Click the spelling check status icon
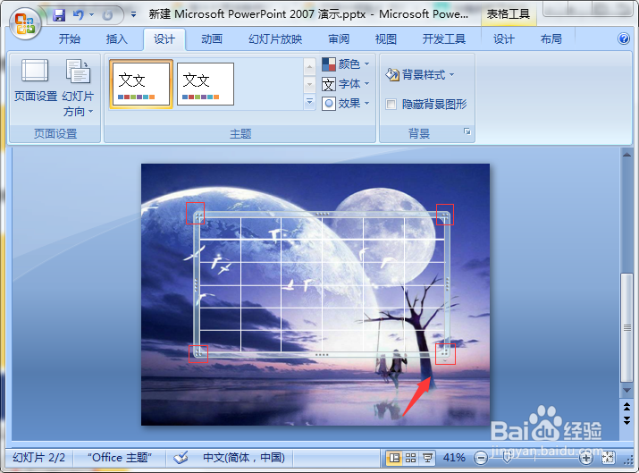 click(x=181, y=458)
